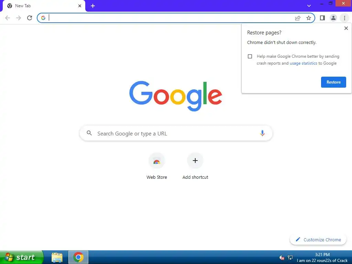The image size is (352, 264).
Task: Go forward using the forward arrow
Action: pyautogui.click(x=19, y=18)
